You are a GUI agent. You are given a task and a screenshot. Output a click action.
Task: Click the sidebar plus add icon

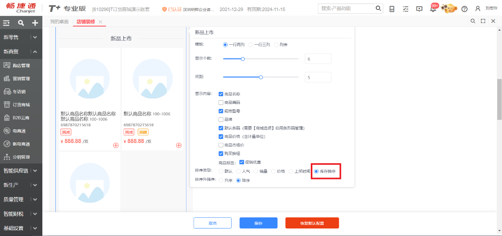pyautogui.click(x=35, y=23)
